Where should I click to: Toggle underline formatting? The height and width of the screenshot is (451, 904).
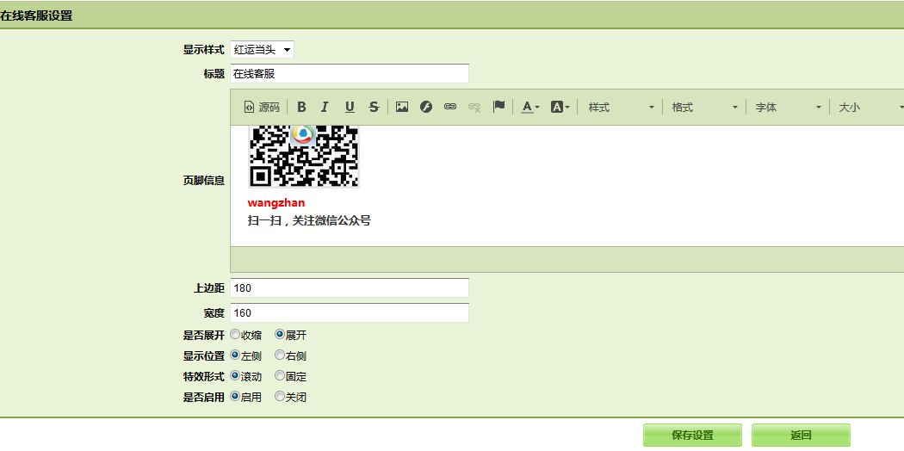click(x=350, y=107)
